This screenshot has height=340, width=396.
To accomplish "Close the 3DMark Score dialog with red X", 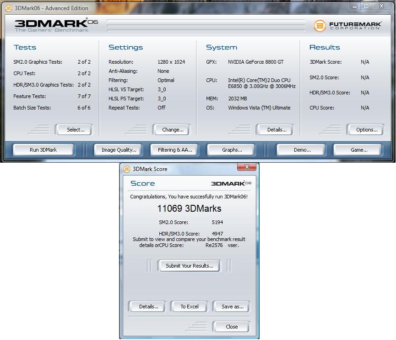I will coord(247,167).
